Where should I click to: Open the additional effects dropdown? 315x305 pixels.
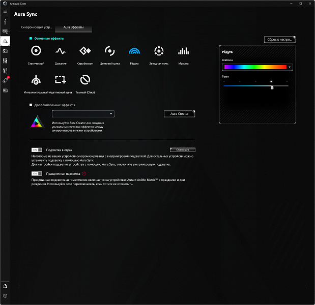pyautogui.click(x=83, y=114)
